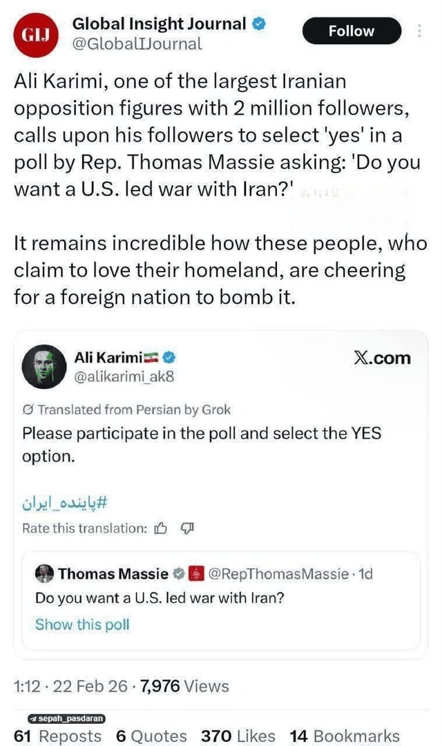Rate the Grok translation thumbs up
442x746 pixels.
[x=161, y=528]
